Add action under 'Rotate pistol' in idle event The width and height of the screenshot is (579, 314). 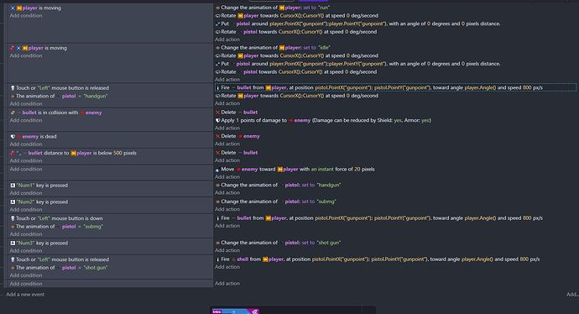227,80
